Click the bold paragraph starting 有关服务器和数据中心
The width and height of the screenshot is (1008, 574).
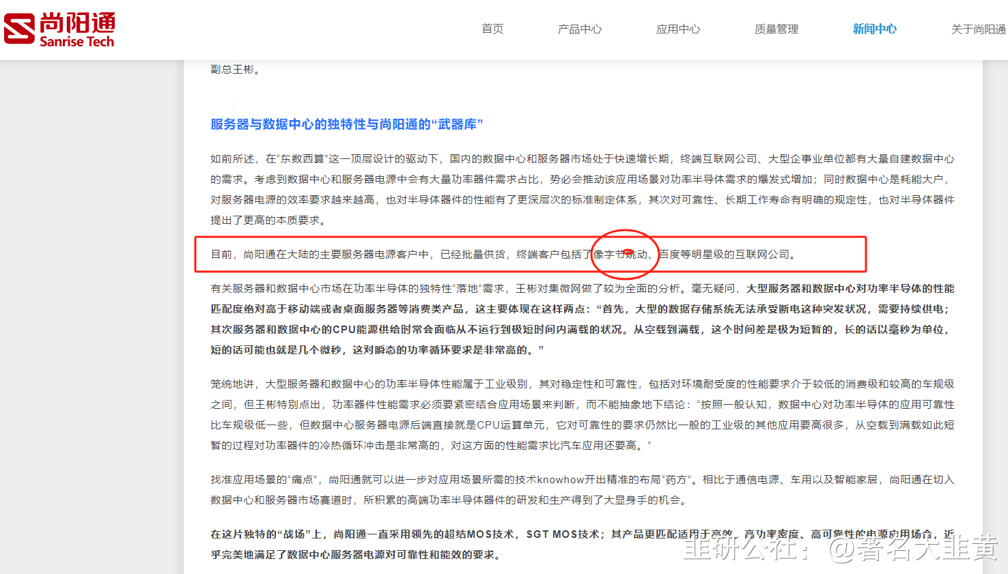(x=583, y=319)
